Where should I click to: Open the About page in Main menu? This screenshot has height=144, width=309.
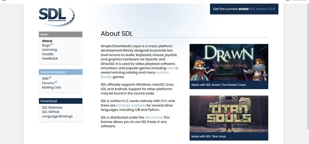pyautogui.click(x=47, y=41)
